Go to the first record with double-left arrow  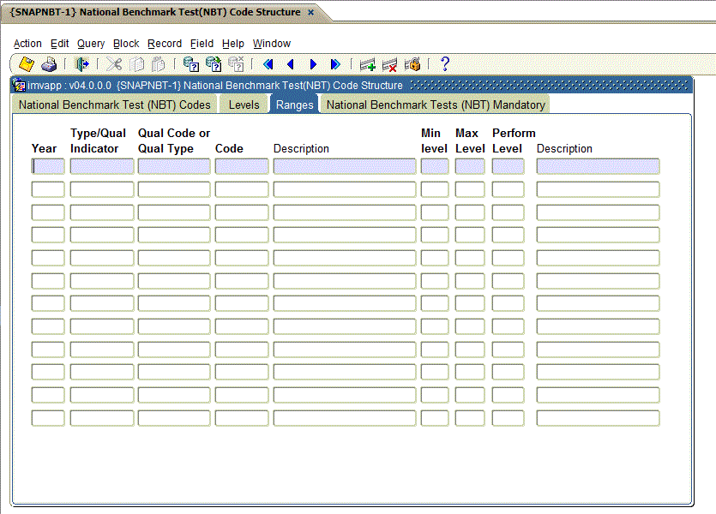coord(268,64)
